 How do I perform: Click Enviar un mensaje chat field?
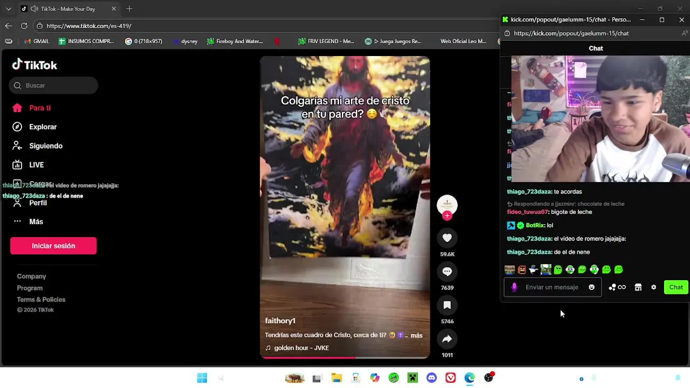point(553,287)
